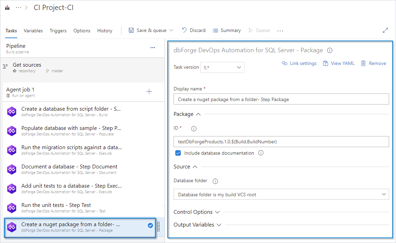Image resolution: width=396 pixels, height=243 pixels.
Task: Switch to the Options tab
Action: click(x=82, y=31)
